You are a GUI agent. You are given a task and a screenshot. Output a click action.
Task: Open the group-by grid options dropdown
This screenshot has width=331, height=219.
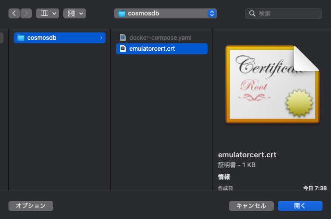pos(75,13)
